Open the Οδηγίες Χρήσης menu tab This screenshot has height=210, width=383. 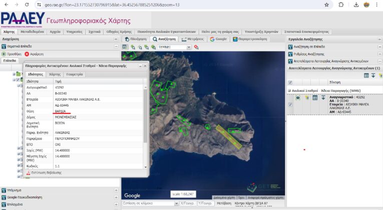point(119,31)
